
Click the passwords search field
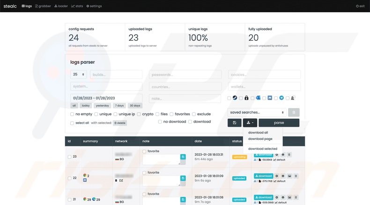(185, 74)
